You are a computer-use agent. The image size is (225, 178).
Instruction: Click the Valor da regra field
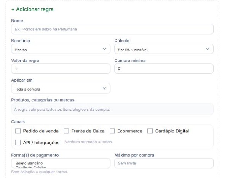61,69
